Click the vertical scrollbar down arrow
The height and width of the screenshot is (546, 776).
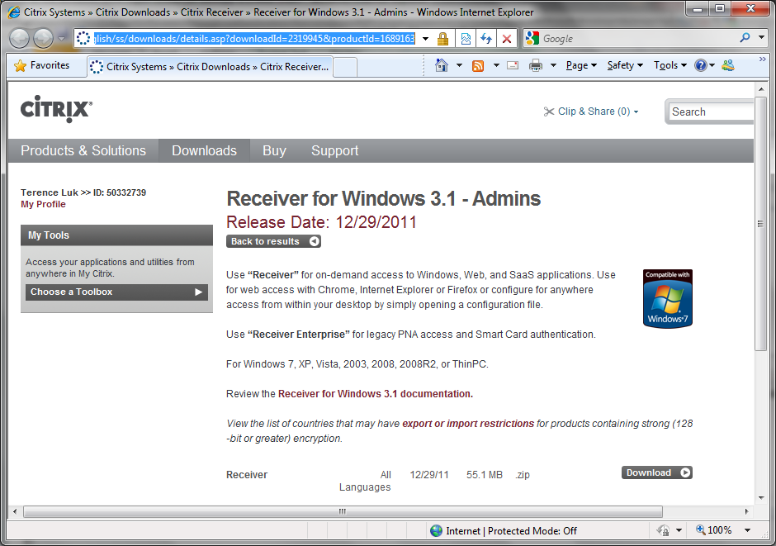point(760,497)
